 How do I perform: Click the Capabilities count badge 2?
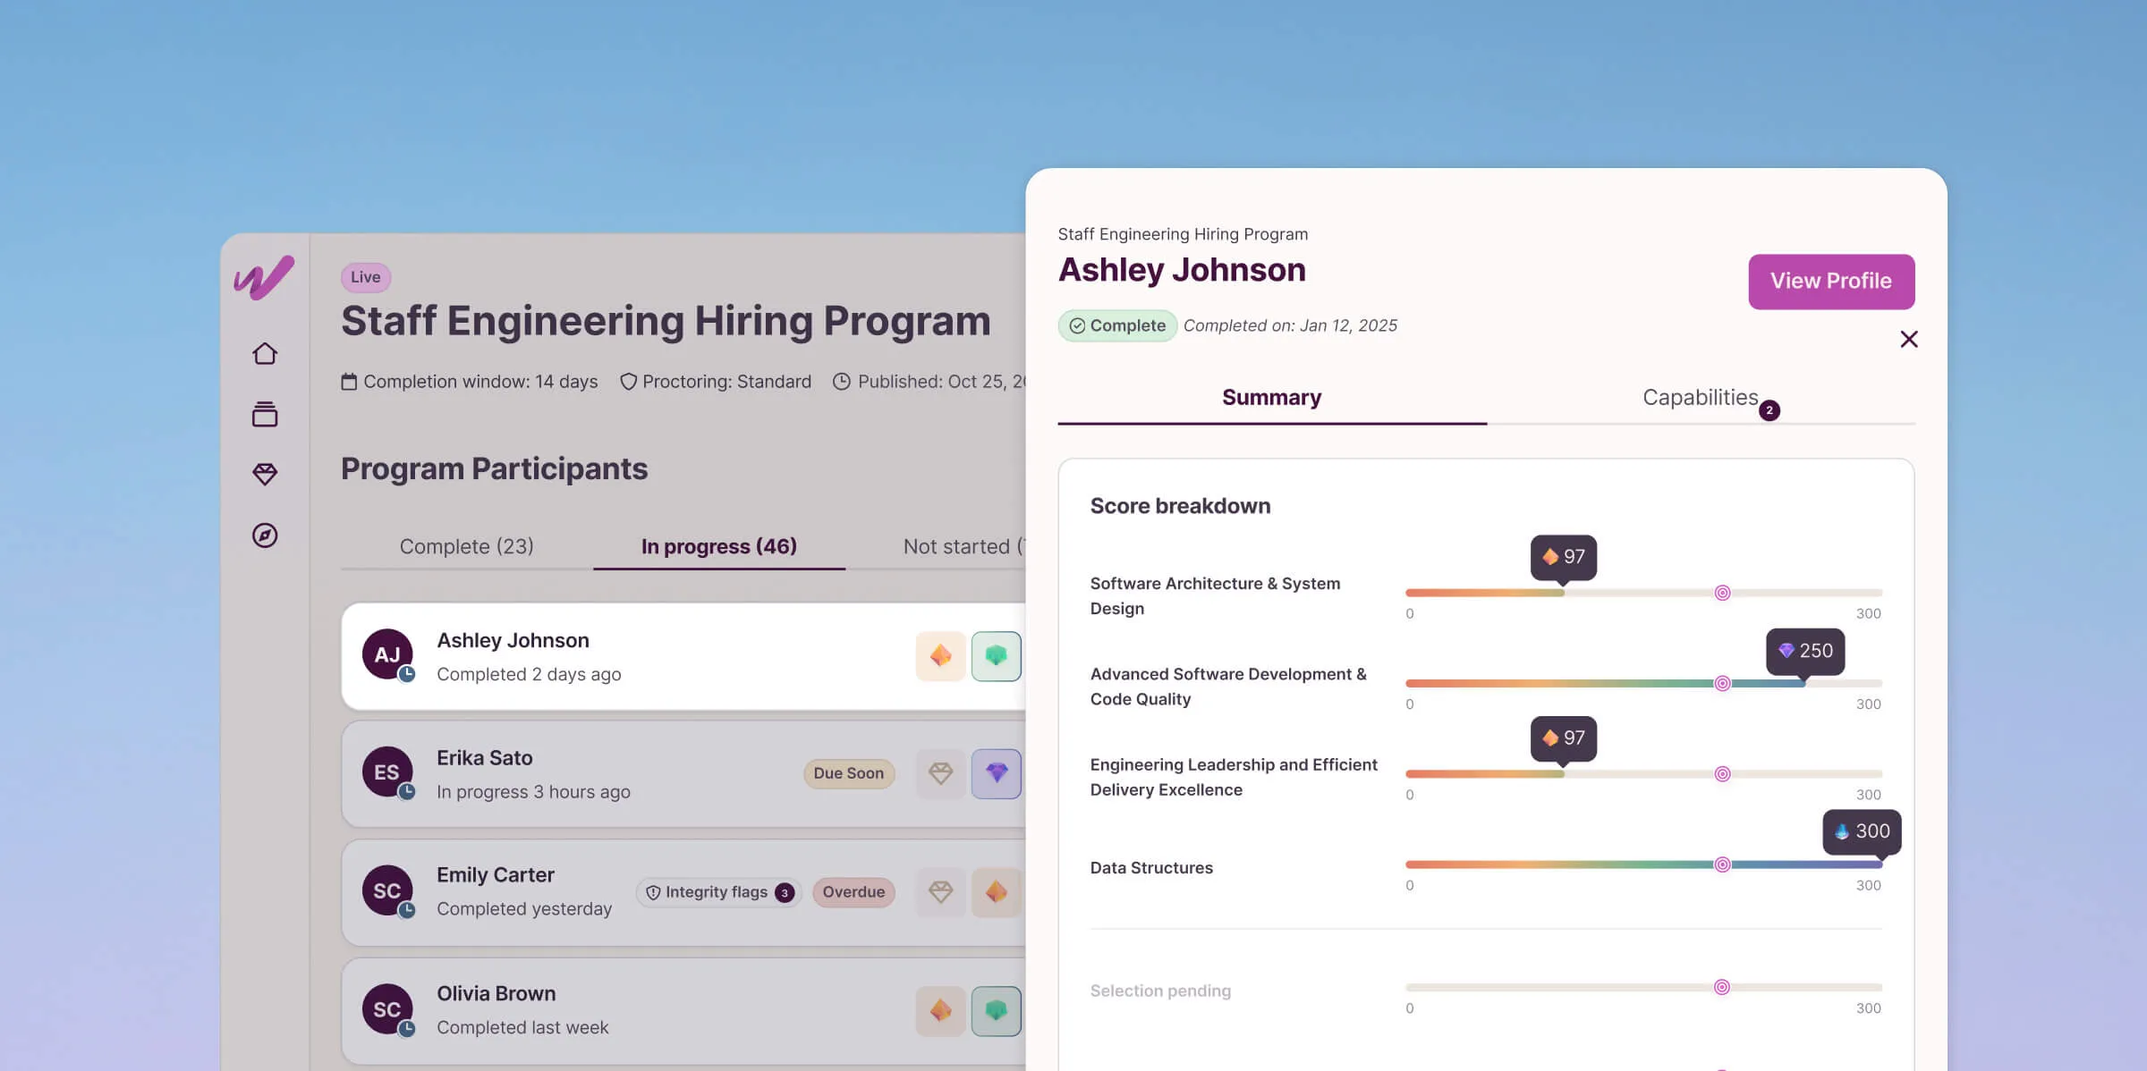pos(1769,410)
